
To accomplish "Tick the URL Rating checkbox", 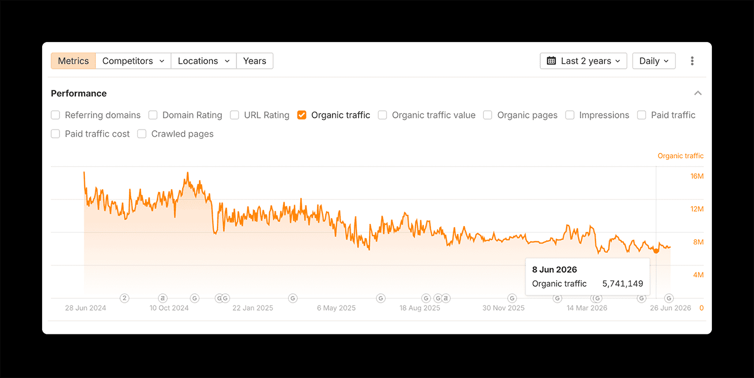I will coord(234,115).
